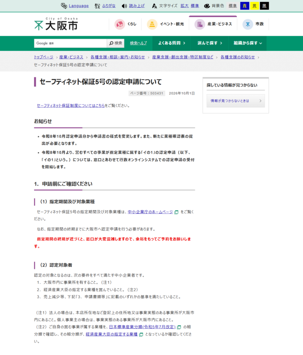303x355 pixels.
Task: Reset text size with the 標準 link
Action: [x=195, y=6]
